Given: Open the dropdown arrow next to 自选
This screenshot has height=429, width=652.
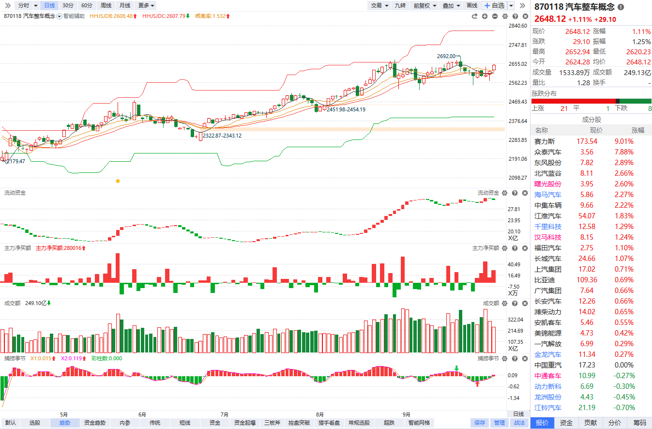Looking at the screenshot, I should click(x=511, y=5).
